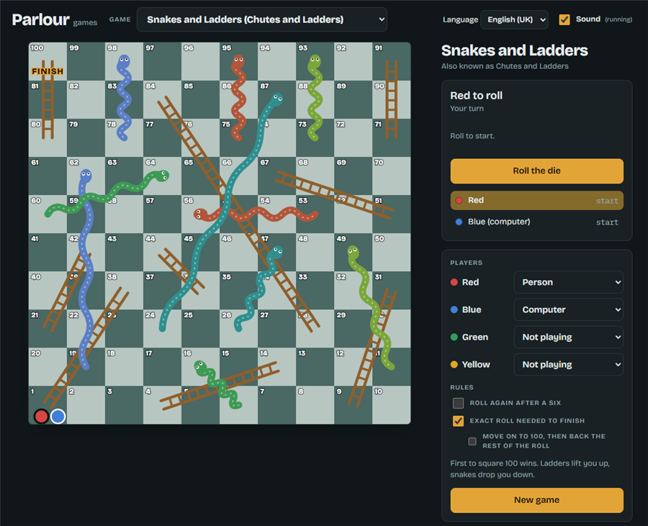Screen dimensions: 648x526
Task: Click the teal snake's head on square 87
Action: pos(276,99)
